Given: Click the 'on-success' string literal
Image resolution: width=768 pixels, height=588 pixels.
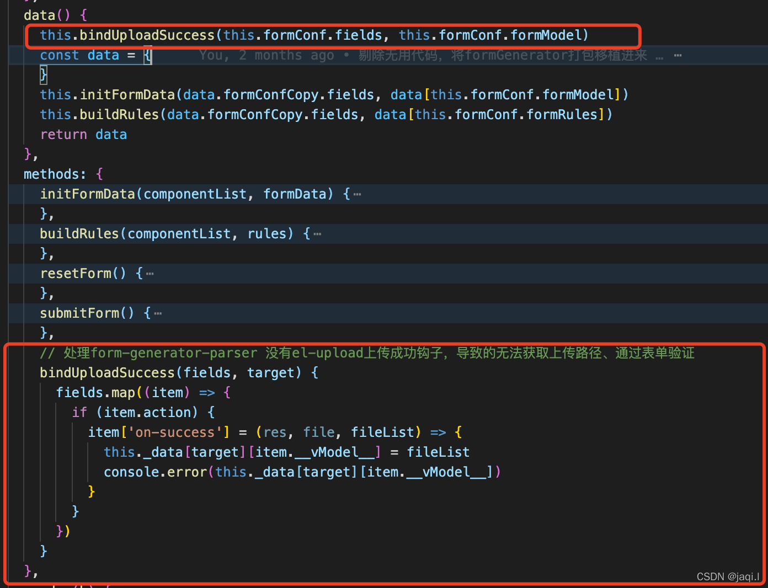Looking at the screenshot, I should coord(176,432).
